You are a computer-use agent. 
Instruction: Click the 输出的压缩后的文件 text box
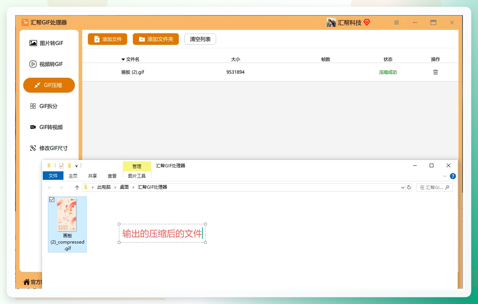click(x=162, y=233)
